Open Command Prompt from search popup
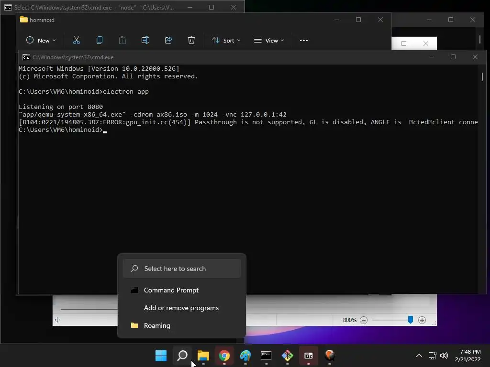 pos(181,290)
